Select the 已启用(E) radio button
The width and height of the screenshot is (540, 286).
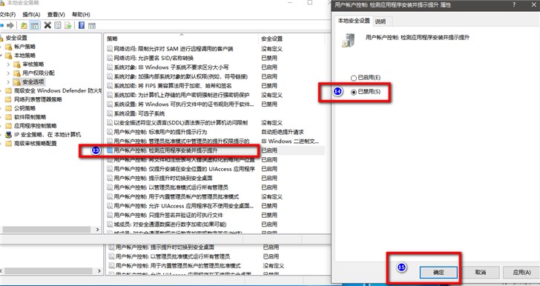(x=354, y=78)
